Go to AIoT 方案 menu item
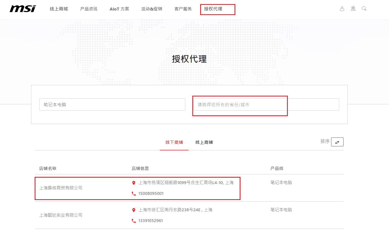389x231 pixels. [119, 9]
